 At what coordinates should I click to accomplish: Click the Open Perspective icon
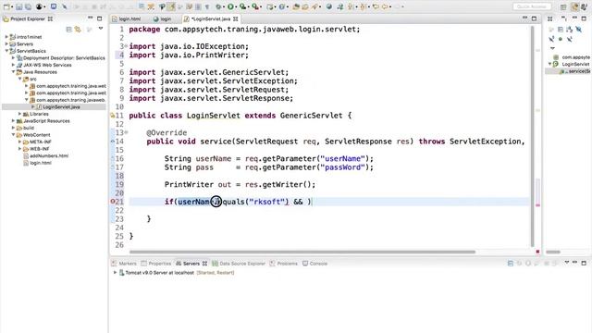563,6
